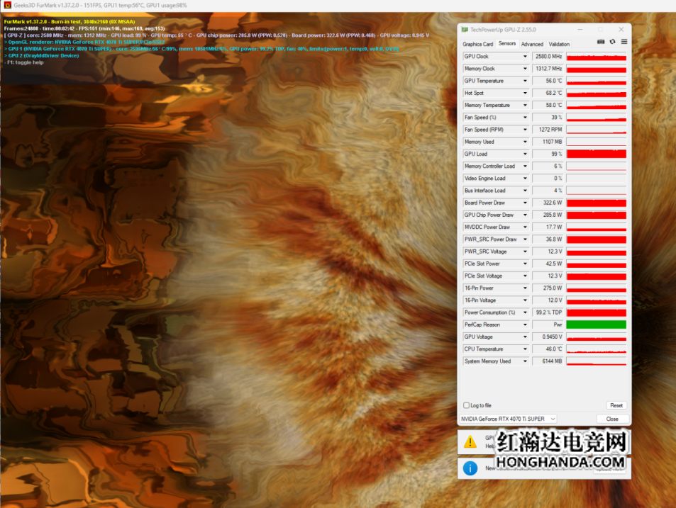Click the 68.2 °C Hot Spot value
676x508 pixels.
[x=548, y=93]
